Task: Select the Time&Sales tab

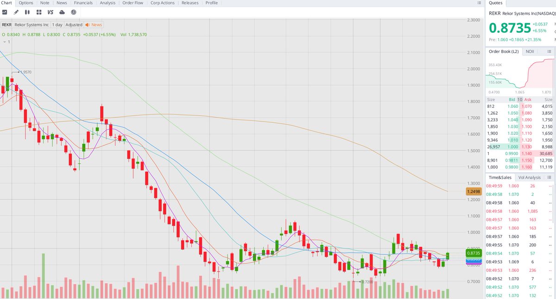Action: 500,177
